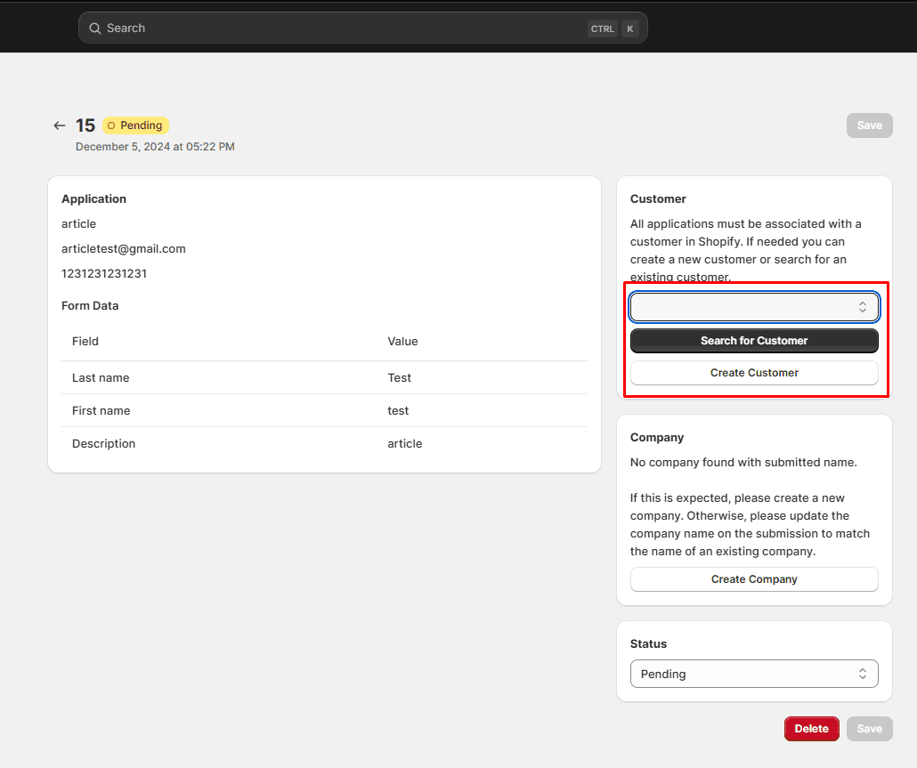Screen dimensions: 917x768
Task: Click the phone number 1231231231231
Action: pyautogui.click(x=104, y=273)
